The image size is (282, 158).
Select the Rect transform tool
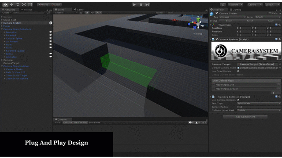(x=30, y=5)
